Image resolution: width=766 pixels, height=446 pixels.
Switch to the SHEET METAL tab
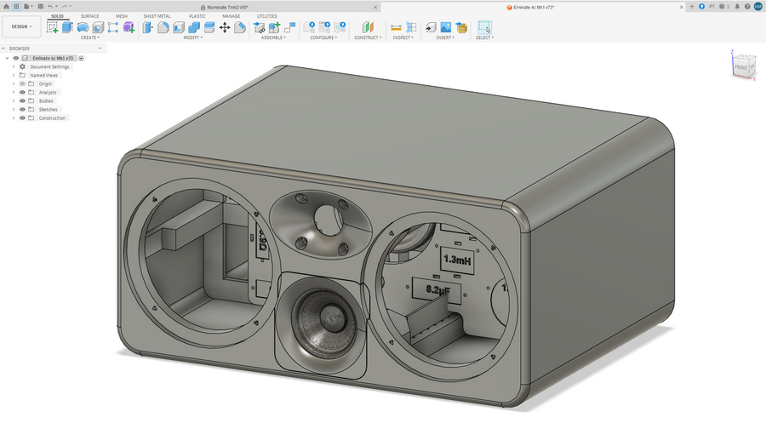pyautogui.click(x=157, y=16)
